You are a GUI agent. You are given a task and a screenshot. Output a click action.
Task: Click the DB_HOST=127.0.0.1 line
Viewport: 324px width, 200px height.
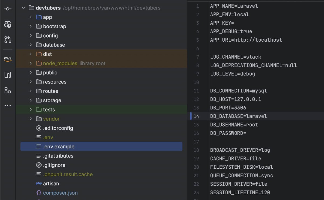236,99
